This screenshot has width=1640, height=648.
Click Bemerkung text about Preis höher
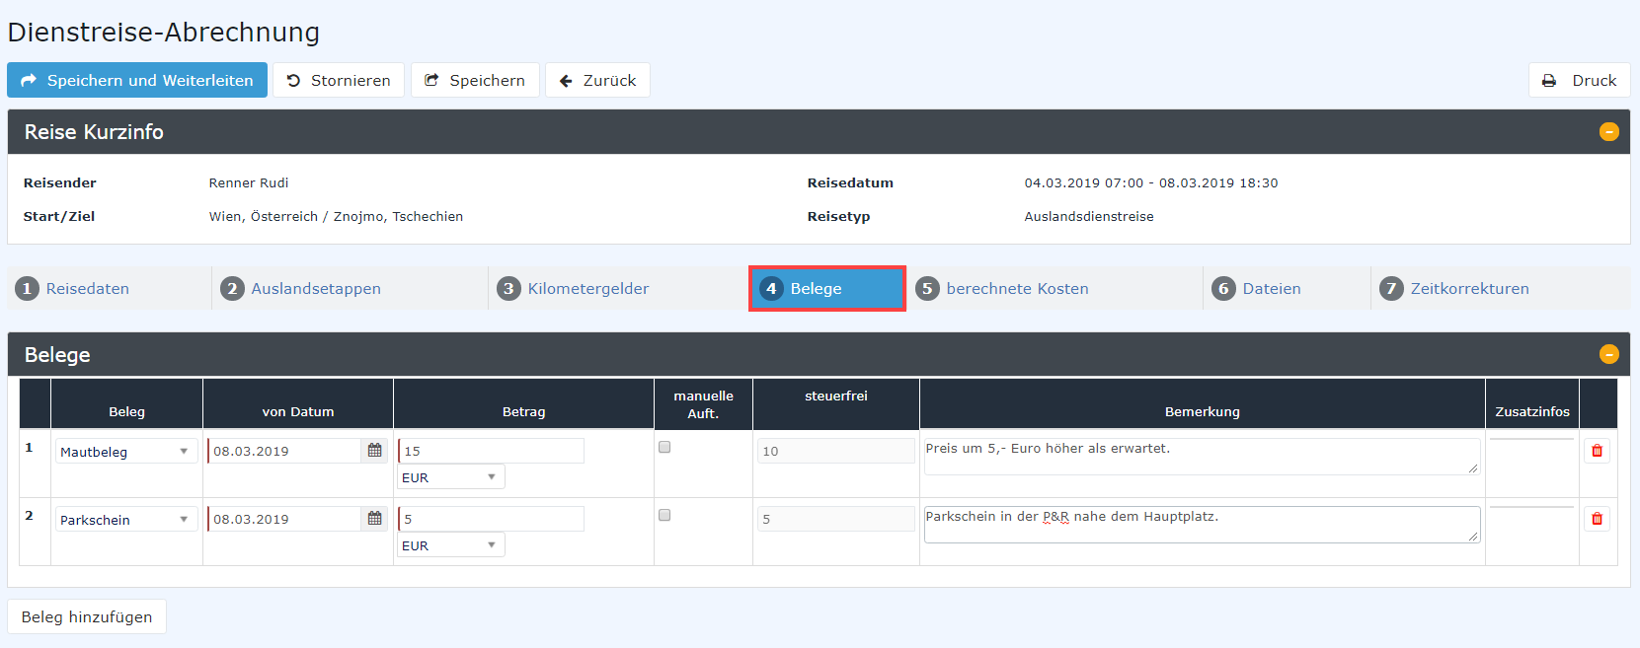click(x=1202, y=456)
